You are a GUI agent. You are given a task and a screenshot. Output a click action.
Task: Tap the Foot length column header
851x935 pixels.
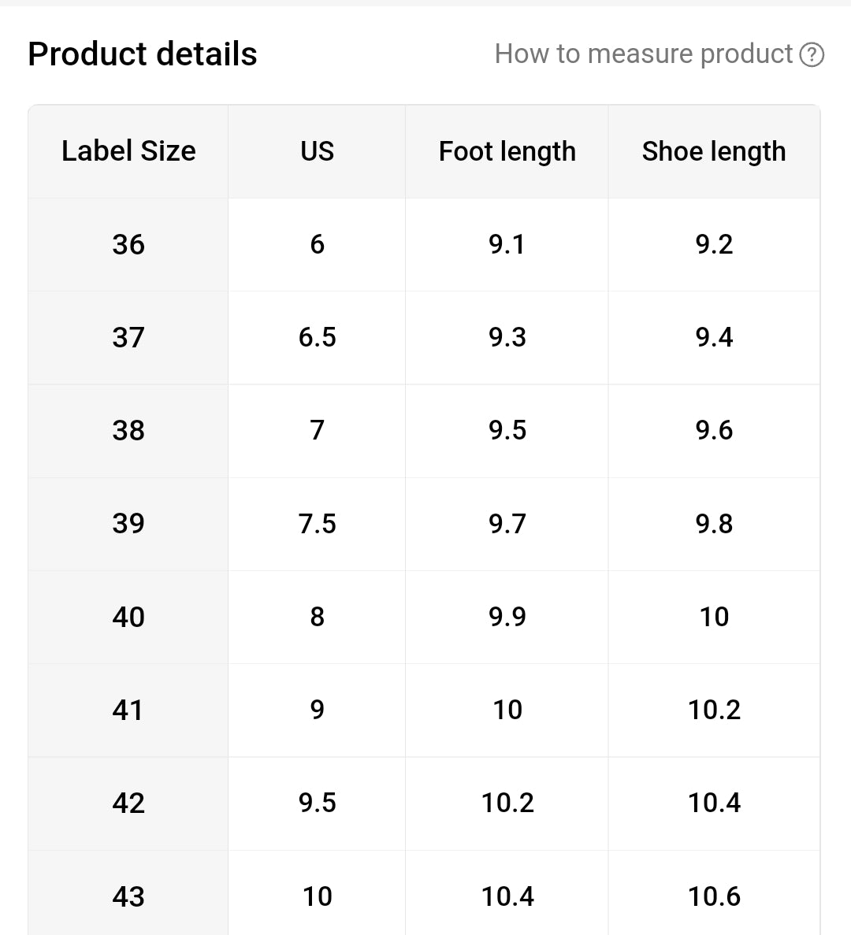pyautogui.click(x=507, y=150)
